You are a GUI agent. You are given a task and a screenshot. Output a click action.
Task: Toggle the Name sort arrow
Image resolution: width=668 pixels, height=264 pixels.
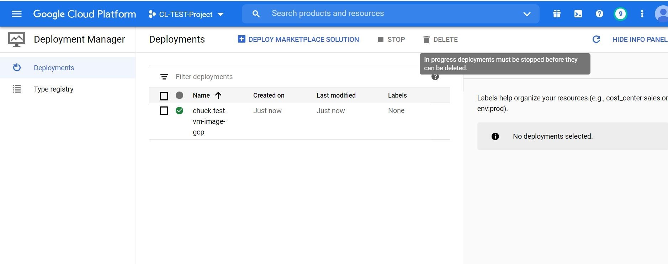pos(218,95)
